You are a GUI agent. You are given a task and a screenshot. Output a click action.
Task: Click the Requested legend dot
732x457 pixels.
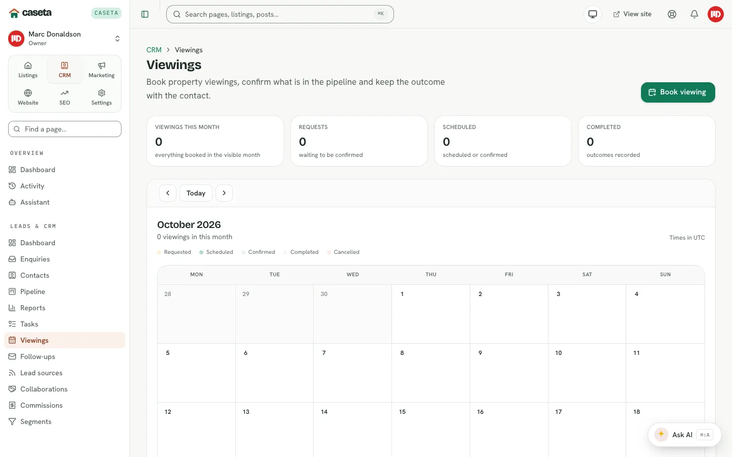click(159, 252)
